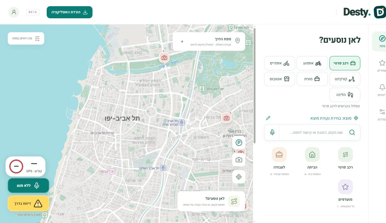Center the map with the locate-me button
Screen dimensions: 386x223
239,177
